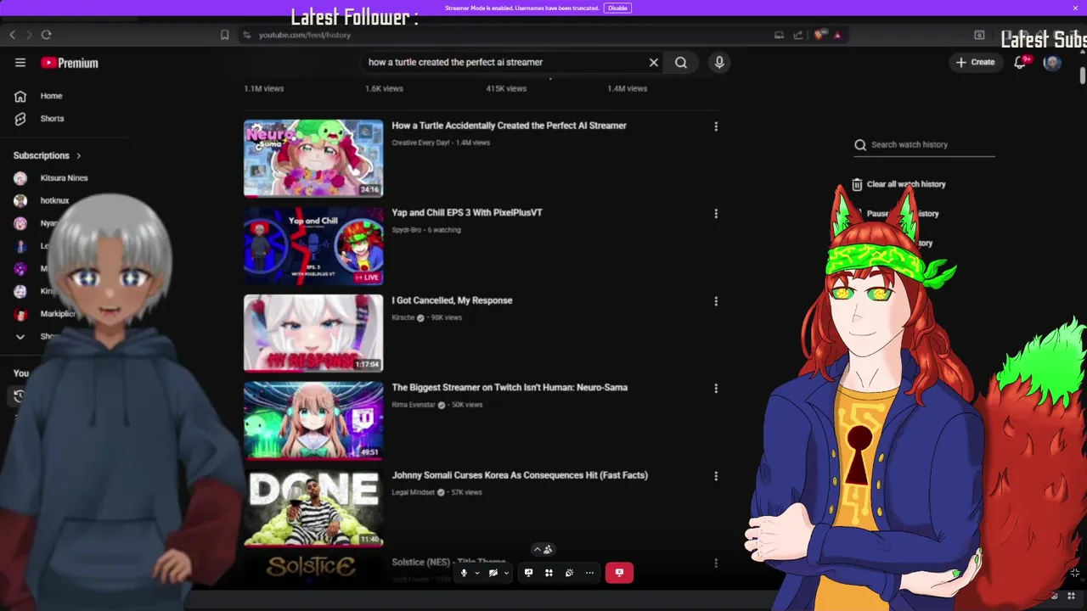Viewport: 1087px width, 611px height.
Task: Open Kirsche channel name under video
Action: [x=403, y=317]
